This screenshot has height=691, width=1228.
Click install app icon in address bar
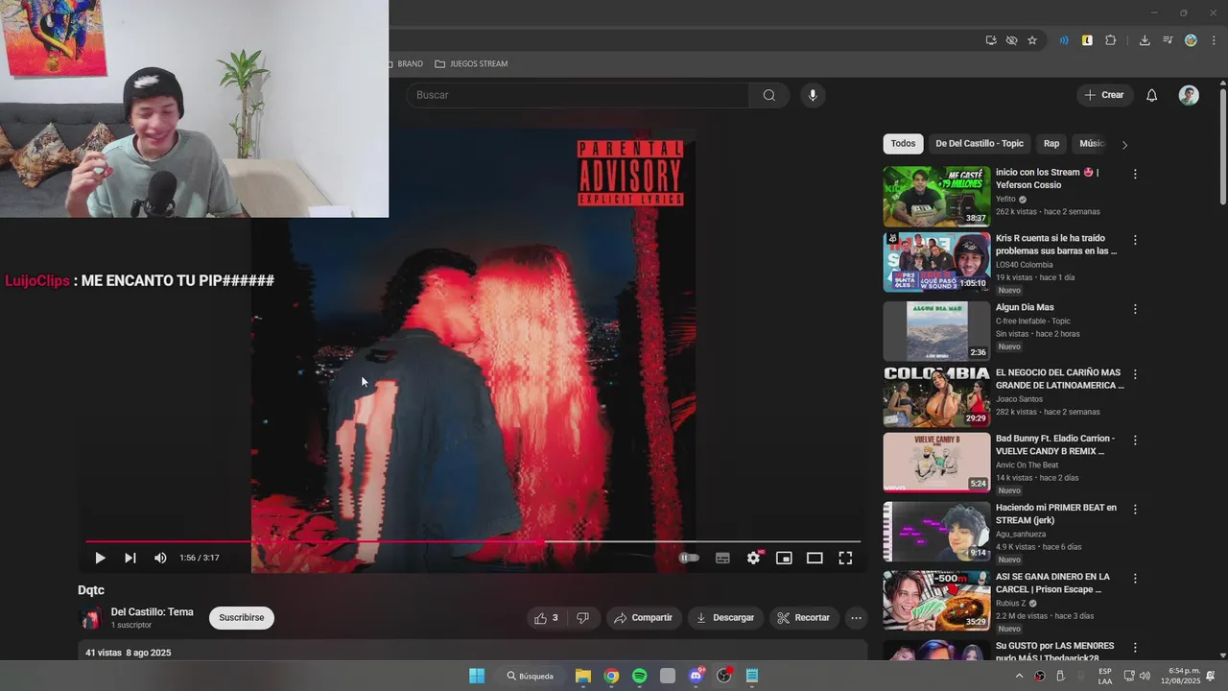[x=991, y=40]
